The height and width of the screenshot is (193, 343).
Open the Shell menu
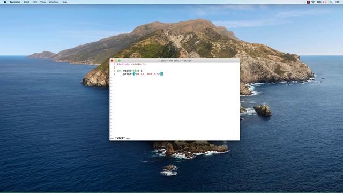point(26,2)
